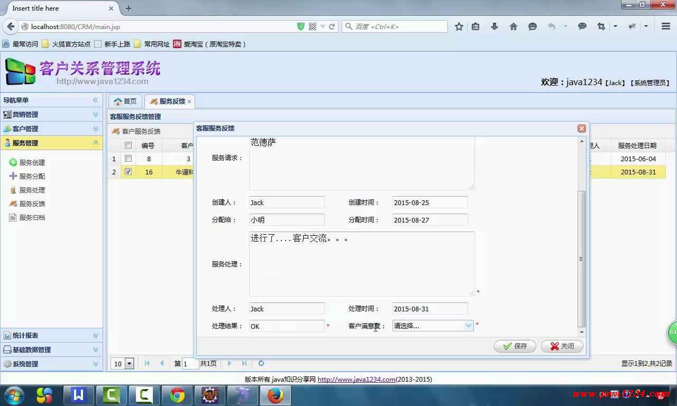
Task: Open the screenshot tool dropdown arrow
Action: point(615,26)
